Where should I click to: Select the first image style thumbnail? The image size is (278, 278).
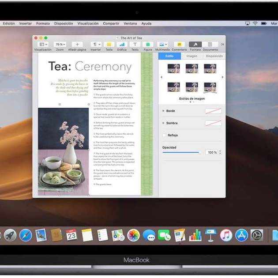(173, 68)
